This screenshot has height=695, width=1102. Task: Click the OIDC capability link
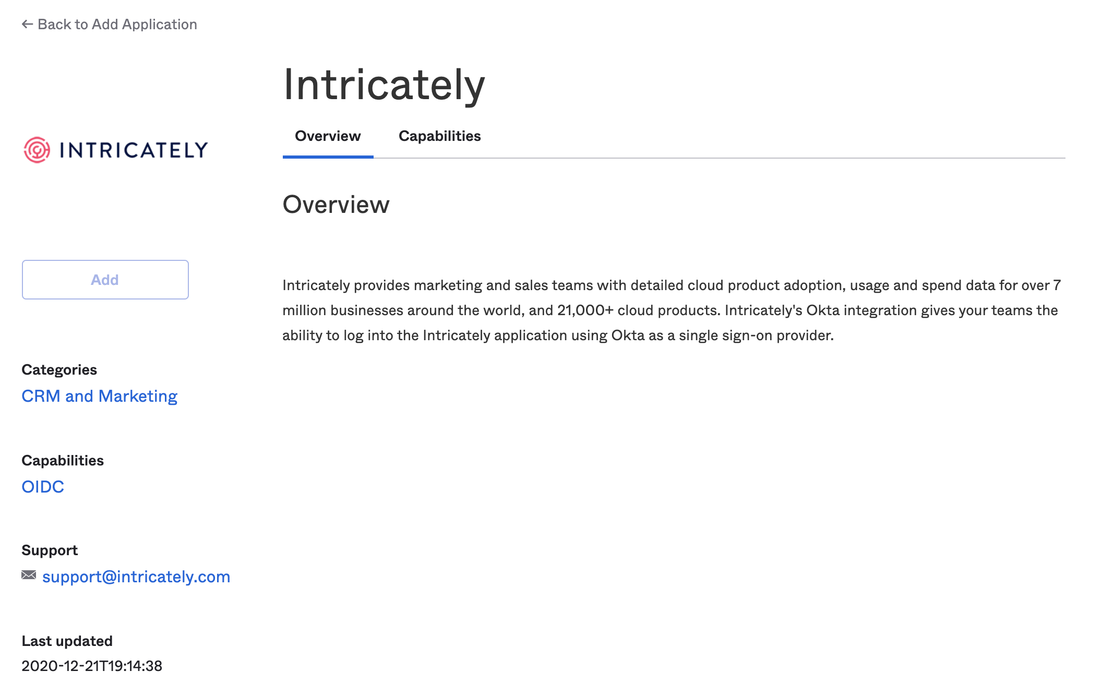coord(43,486)
